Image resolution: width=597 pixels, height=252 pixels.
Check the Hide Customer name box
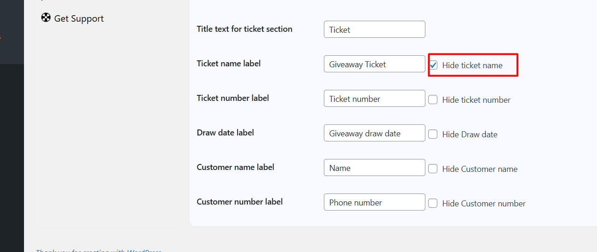pyautogui.click(x=433, y=169)
